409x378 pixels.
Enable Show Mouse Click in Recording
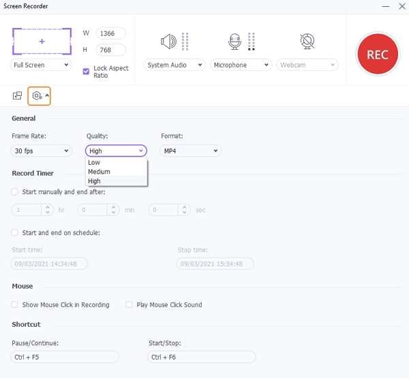(15, 304)
